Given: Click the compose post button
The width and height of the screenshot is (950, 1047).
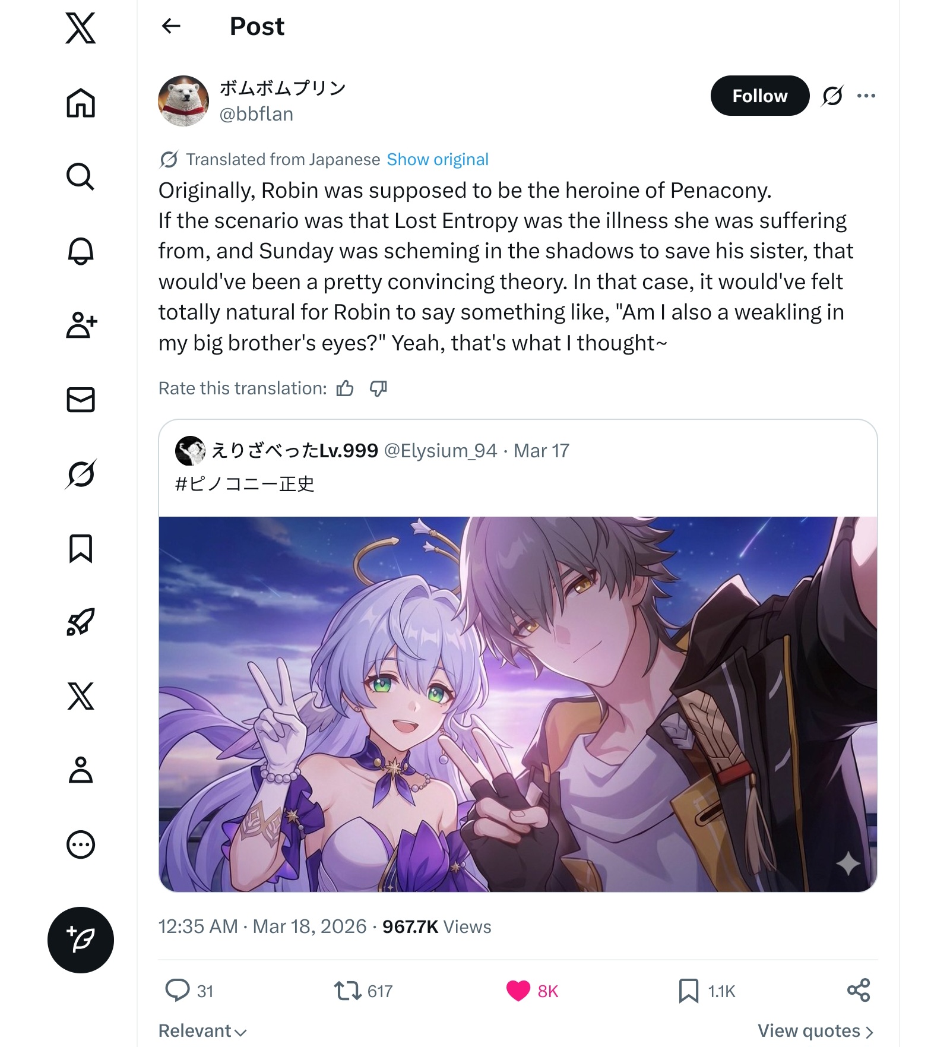Looking at the screenshot, I should [81, 940].
